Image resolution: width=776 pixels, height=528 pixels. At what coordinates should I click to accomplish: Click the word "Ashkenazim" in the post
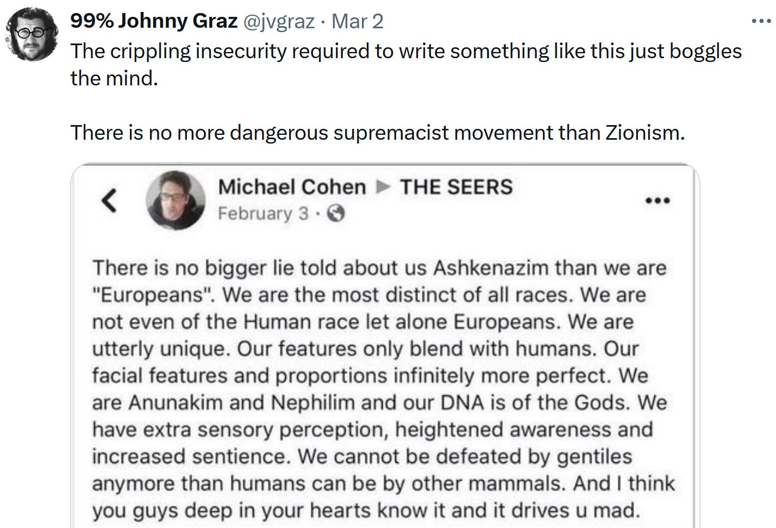493,268
